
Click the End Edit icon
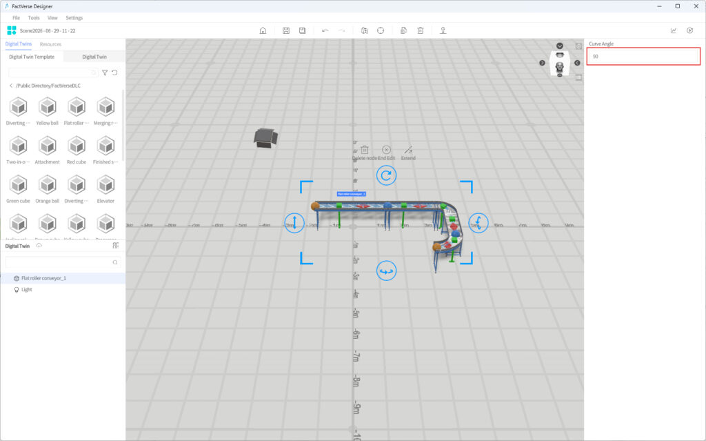pyautogui.click(x=386, y=150)
